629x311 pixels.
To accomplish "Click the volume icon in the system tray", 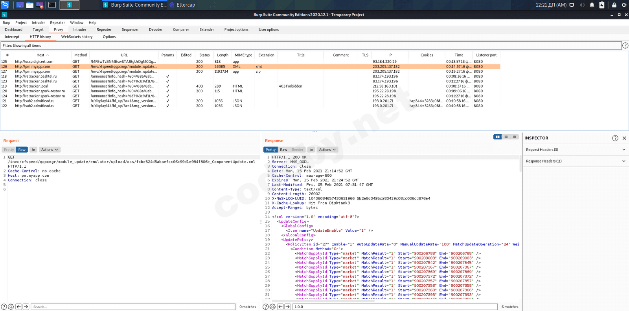I will pyautogui.click(x=582, y=5).
